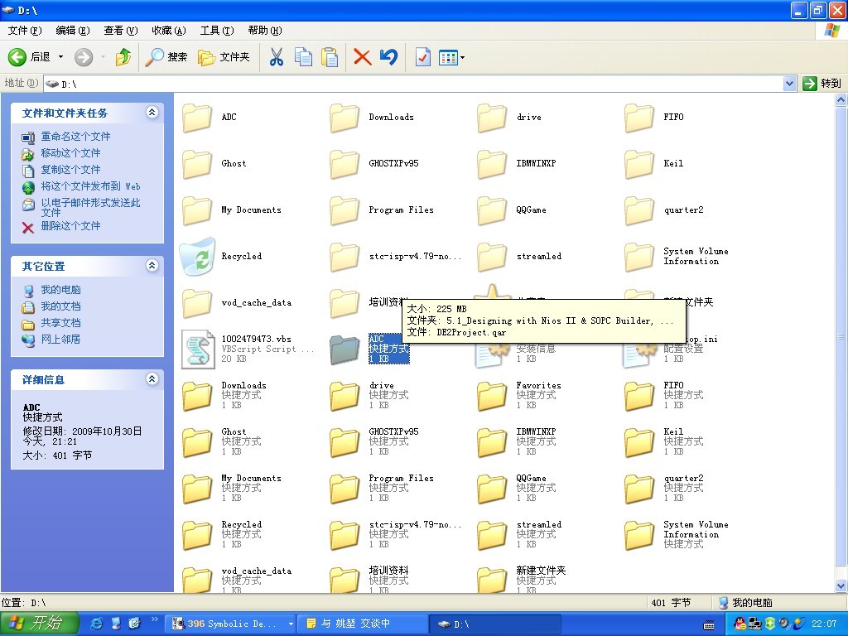The width and height of the screenshot is (848, 636).
Task: Open the Views dropdown in toolbar
Action: (451, 57)
